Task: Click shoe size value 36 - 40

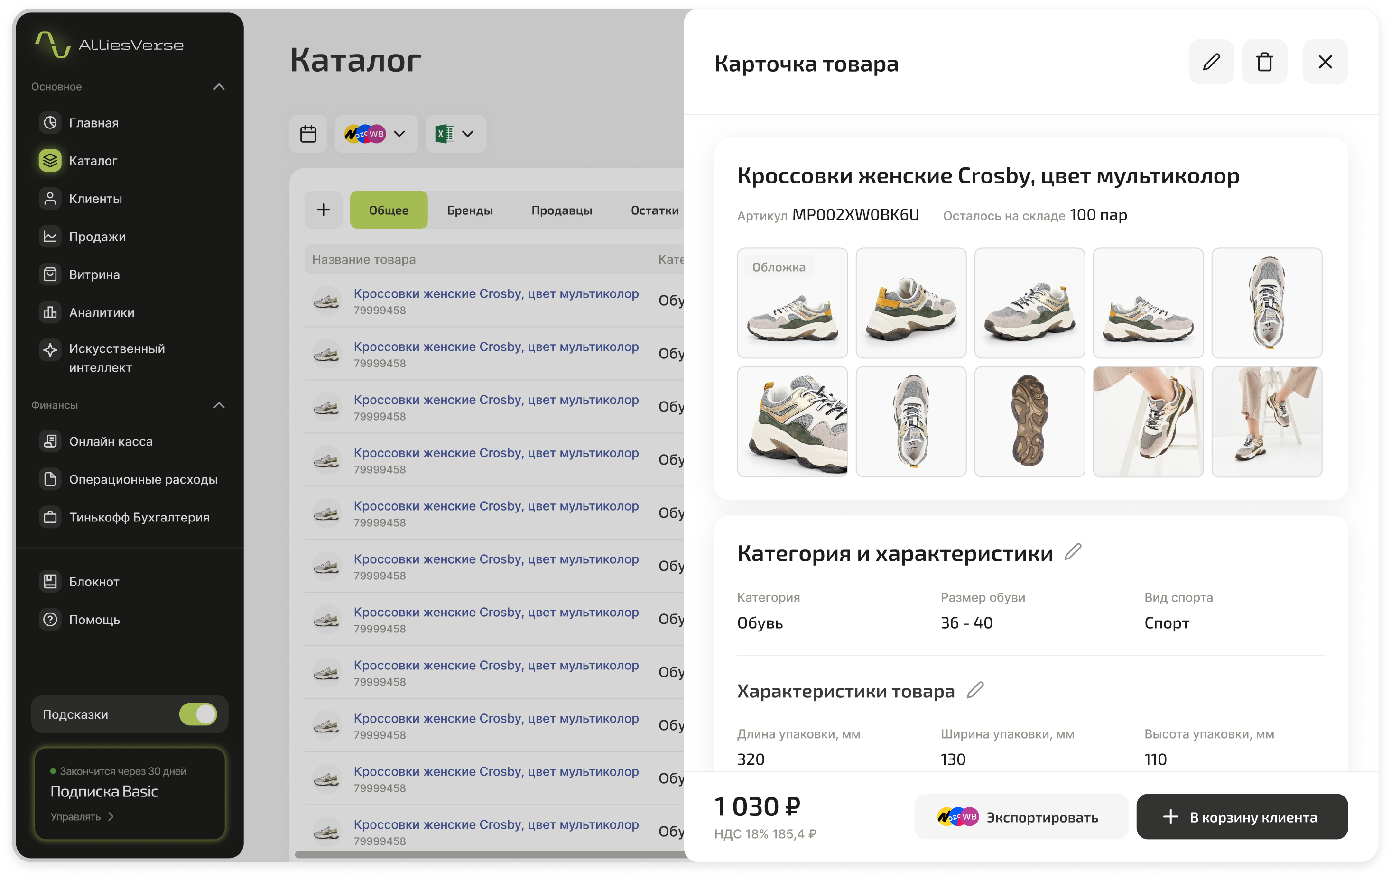Action: pos(966,623)
